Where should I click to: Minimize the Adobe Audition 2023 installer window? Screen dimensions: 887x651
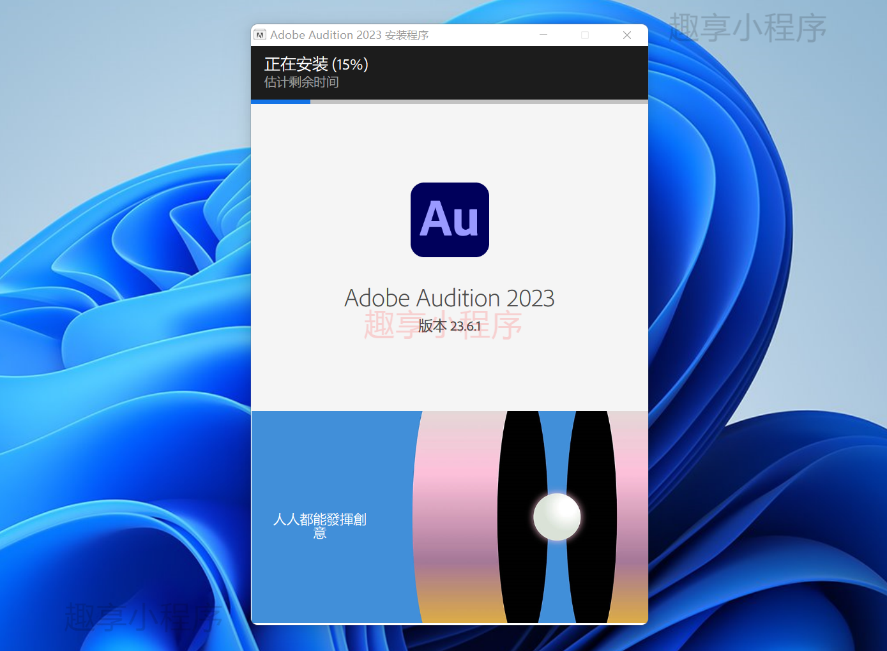click(x=543, y=35)
